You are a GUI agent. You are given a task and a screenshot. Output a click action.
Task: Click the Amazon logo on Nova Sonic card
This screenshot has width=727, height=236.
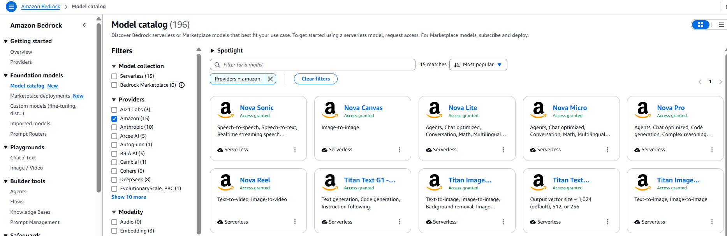tap(226, 110)
